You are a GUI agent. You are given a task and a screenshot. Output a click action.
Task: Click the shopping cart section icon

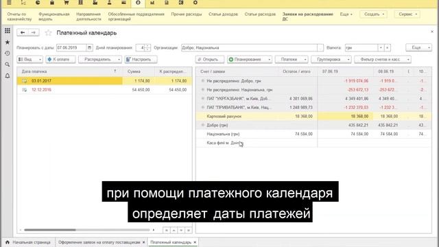coord(67,3)
